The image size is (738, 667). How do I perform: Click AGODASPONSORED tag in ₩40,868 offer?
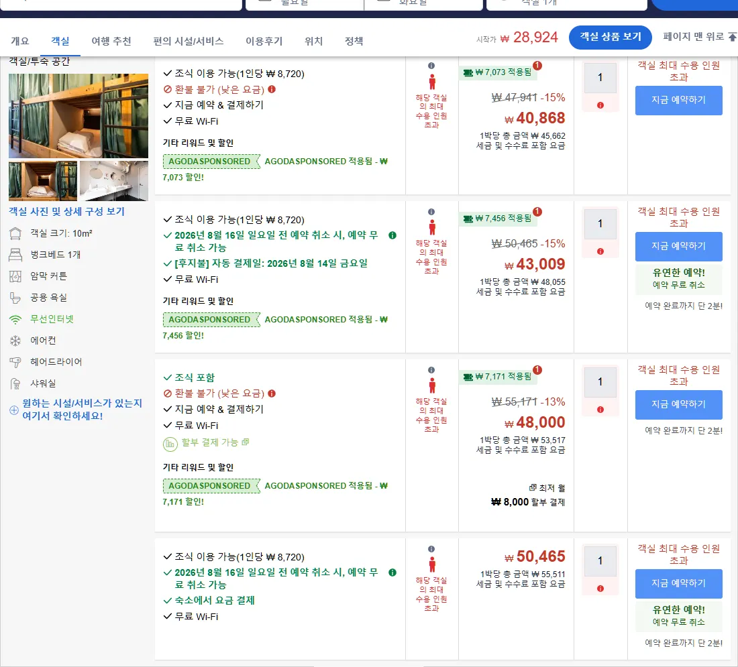coord(211,162)
